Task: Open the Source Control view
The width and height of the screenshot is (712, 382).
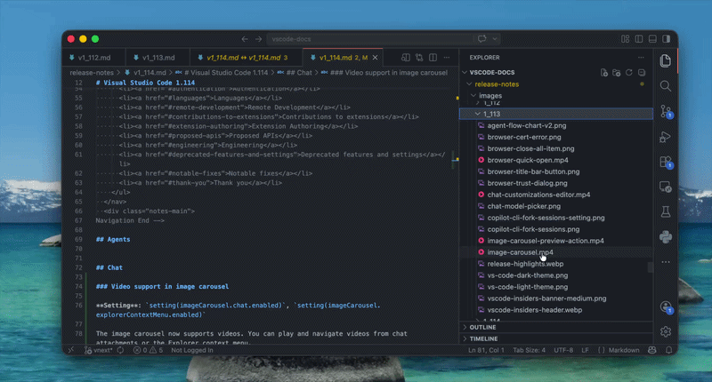Action: 665,111
